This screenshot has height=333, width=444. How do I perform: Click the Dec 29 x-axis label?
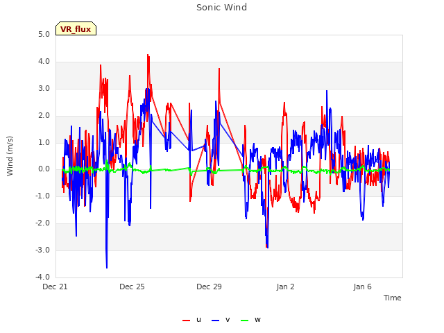pos(209,287)
